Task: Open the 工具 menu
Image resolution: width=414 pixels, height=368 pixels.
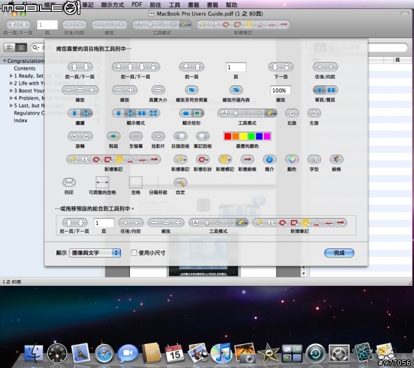Action: (x=174, y=5)
